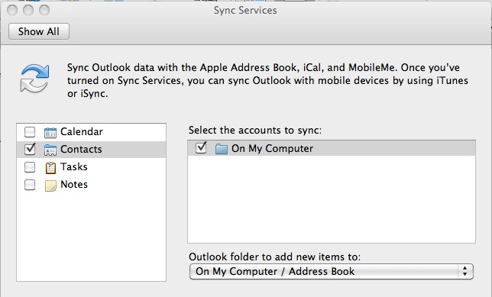The width and height of the screenshot is (492, 297).
Task: Click the Notes sticky-note icon
Action: [x=50, y=186]
